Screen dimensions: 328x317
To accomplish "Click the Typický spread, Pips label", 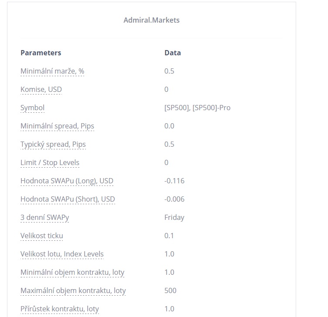I will [x=53, y=144].
